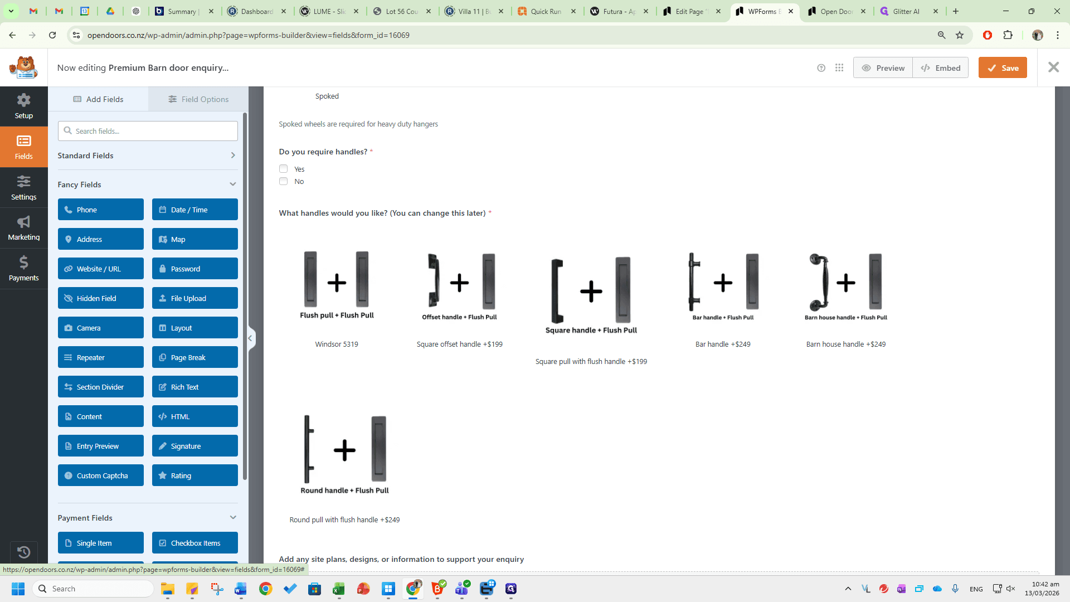Save the form
Image resolution: width=1070 pixels, height=602 pixels.
coord(1003,68)
